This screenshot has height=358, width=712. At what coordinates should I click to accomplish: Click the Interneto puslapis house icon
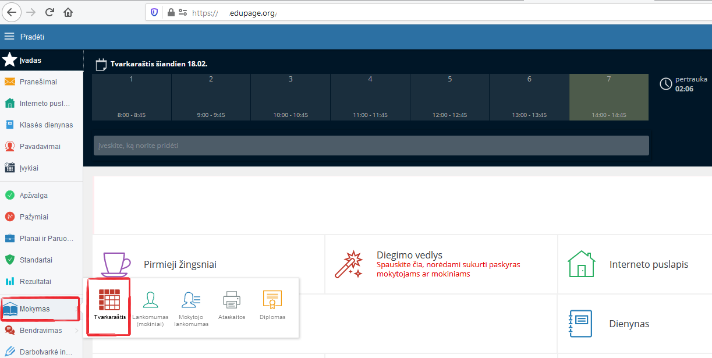coord(582,264)
